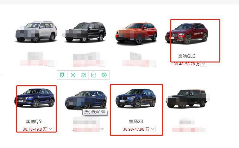Expand price dropdown beside 38.78-49.8 万
This screenshot has width=239, height=148.
(x=50, y=129)
